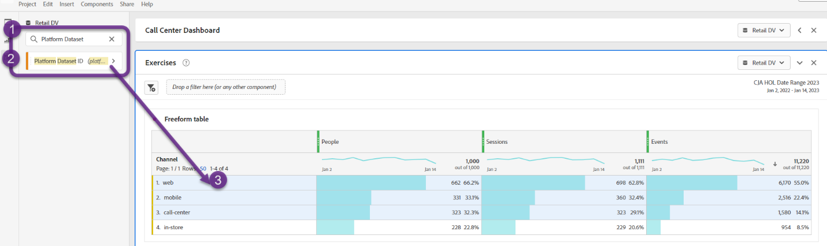Image resolution: width=827 pixels, height=246 pixels.
Task: Expand Platform Dataset ID items chevron
Action: pyautogui.click(x=114, y=61)
